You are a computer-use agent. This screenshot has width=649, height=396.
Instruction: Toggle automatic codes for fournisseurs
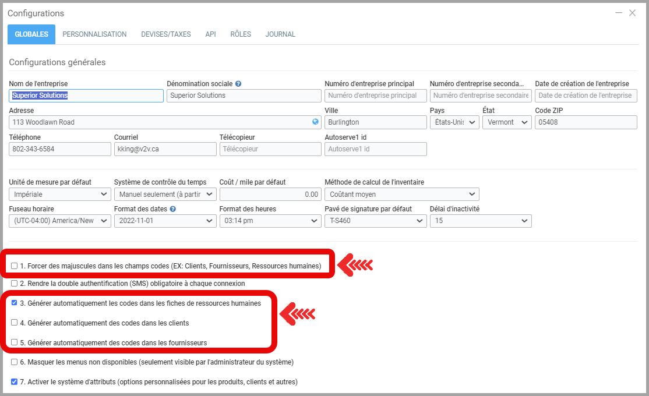pos(15,342)
